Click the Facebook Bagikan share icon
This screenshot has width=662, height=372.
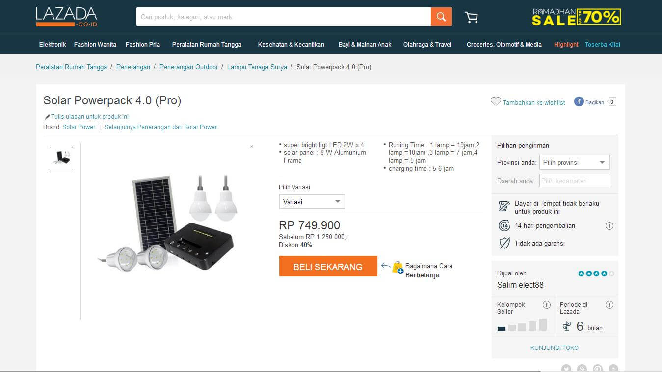tap(579, 102)
